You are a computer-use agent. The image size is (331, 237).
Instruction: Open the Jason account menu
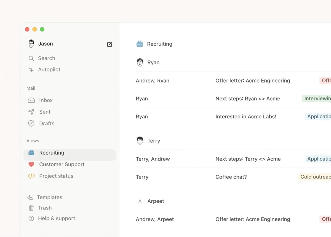point(45,44)
